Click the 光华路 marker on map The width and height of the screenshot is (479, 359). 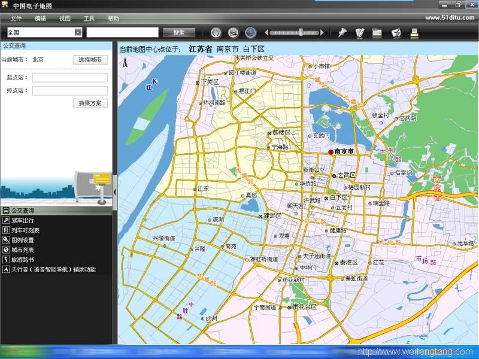click(454, 244)
